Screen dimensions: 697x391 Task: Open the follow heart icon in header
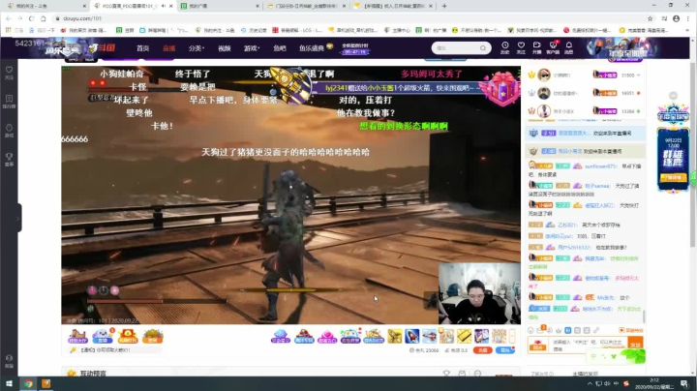point(521,45)
